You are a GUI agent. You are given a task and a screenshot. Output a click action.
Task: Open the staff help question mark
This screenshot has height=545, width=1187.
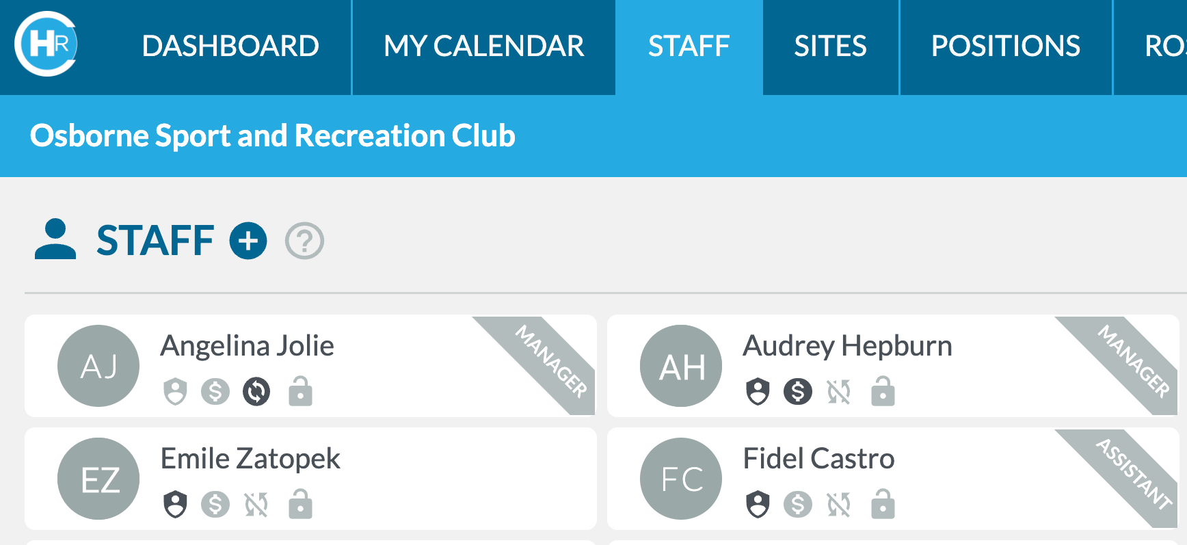304,241
